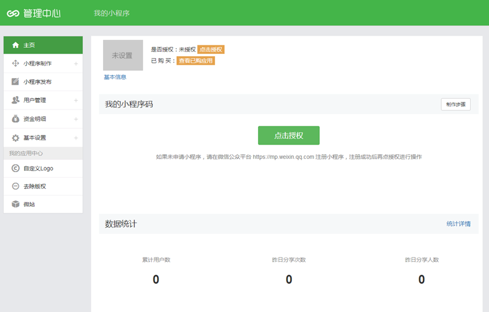Click the management center logo icon
Screen dimensions: 489x312
coord(13,13)
